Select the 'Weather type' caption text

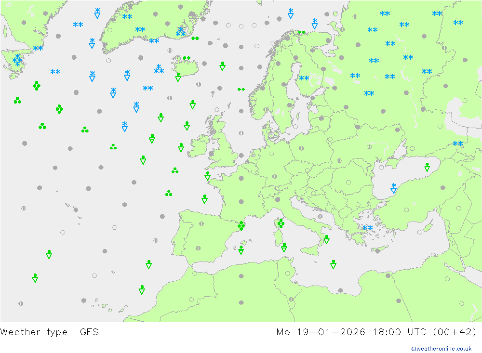point(34,332)
